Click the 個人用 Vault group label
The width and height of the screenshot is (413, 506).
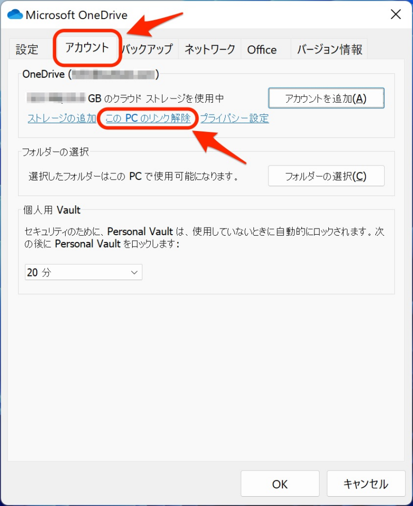[52, 210]
